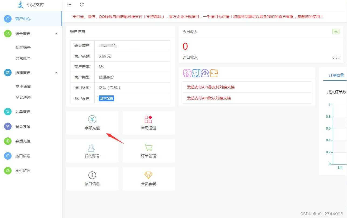This screenshot has width=347, height=218.
Task: Click the 特别公告 colorful banner
Action: pyautogui.click(x=200, y=73)
